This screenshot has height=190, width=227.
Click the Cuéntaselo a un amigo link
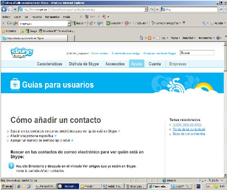tap(126, 54)
